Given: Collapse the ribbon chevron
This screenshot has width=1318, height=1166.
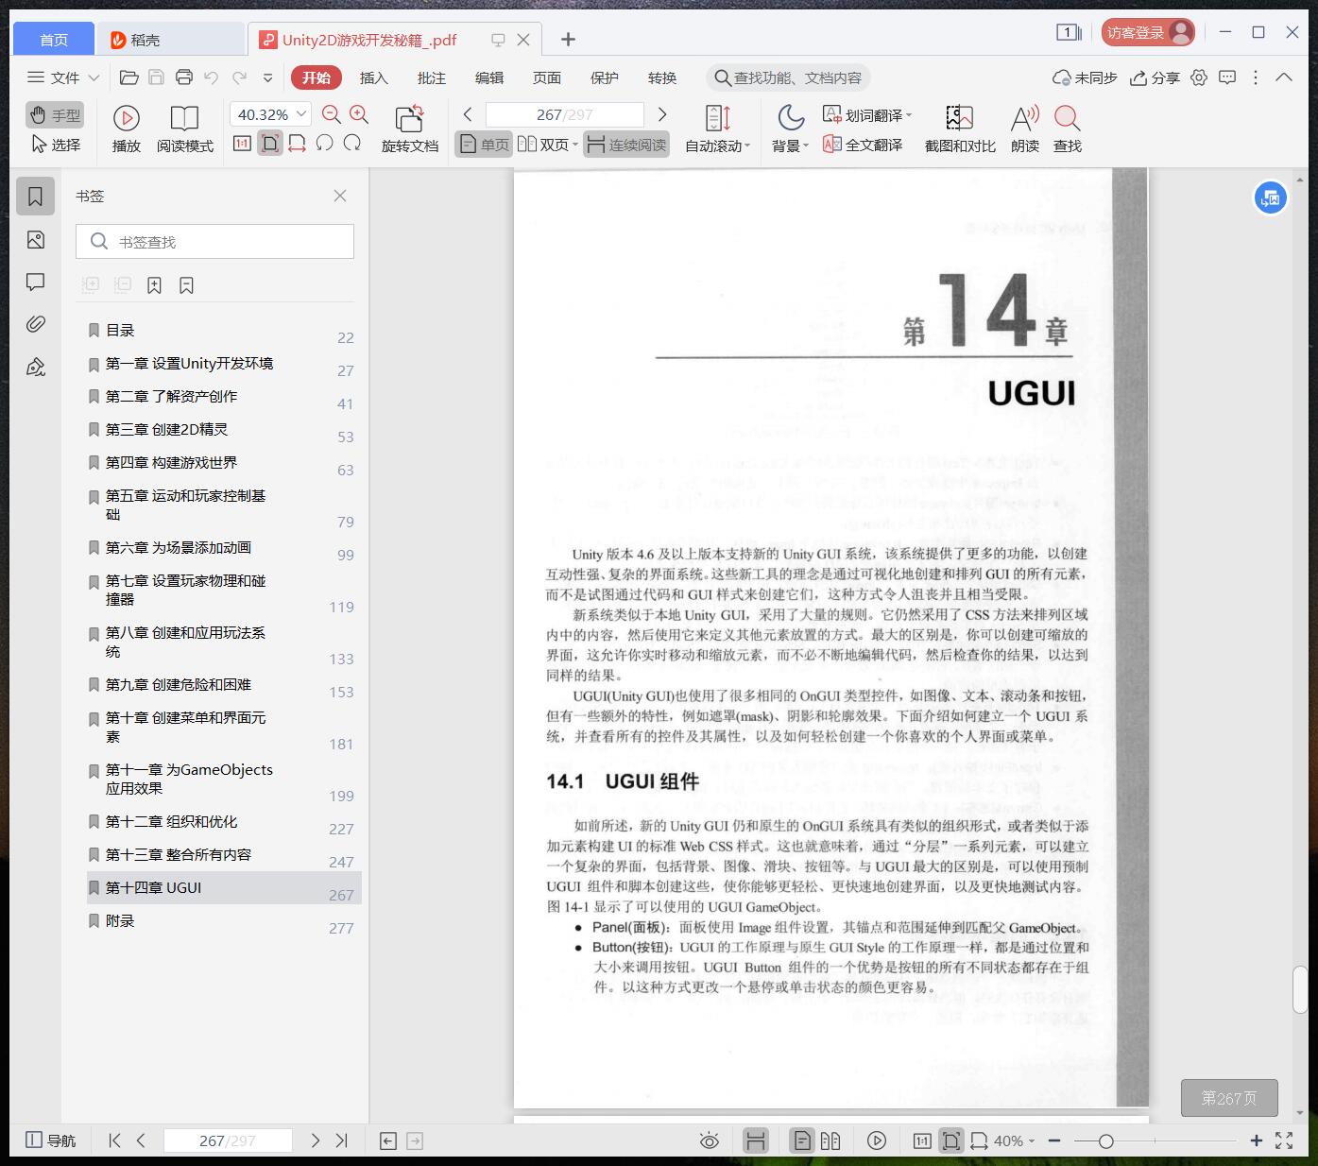Looking at the screenshot, I should point(1284,77).
